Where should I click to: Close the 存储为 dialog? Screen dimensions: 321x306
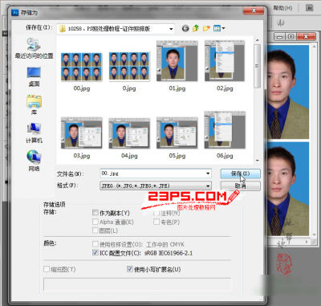[254, 10]
